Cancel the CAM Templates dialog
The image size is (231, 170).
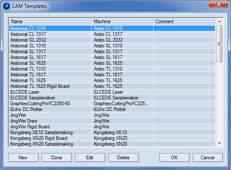tap(208, 158)
